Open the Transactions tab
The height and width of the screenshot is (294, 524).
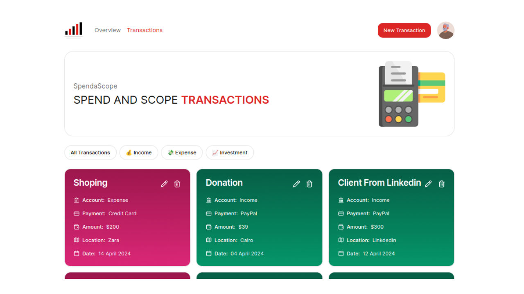click(145, 30)
